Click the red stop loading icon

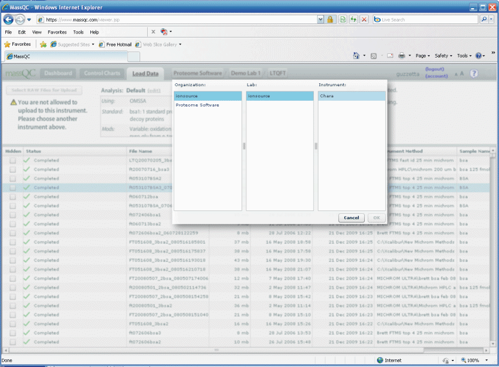(x=364, y=20)
